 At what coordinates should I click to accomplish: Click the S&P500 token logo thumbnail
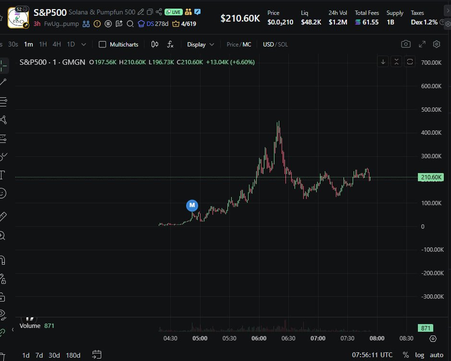click(x=18, y=18)
